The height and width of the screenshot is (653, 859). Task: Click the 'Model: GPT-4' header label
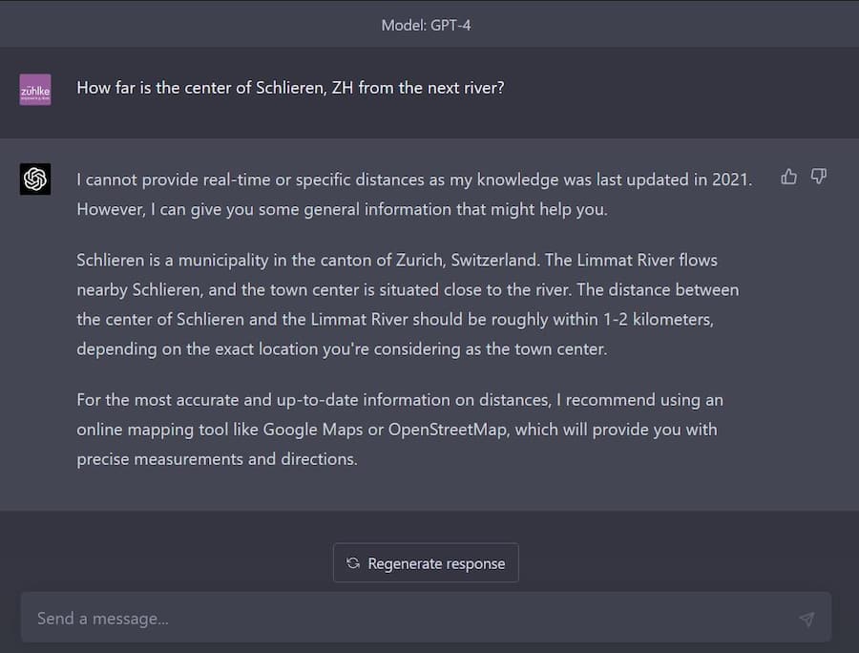[x=426, y=25]
